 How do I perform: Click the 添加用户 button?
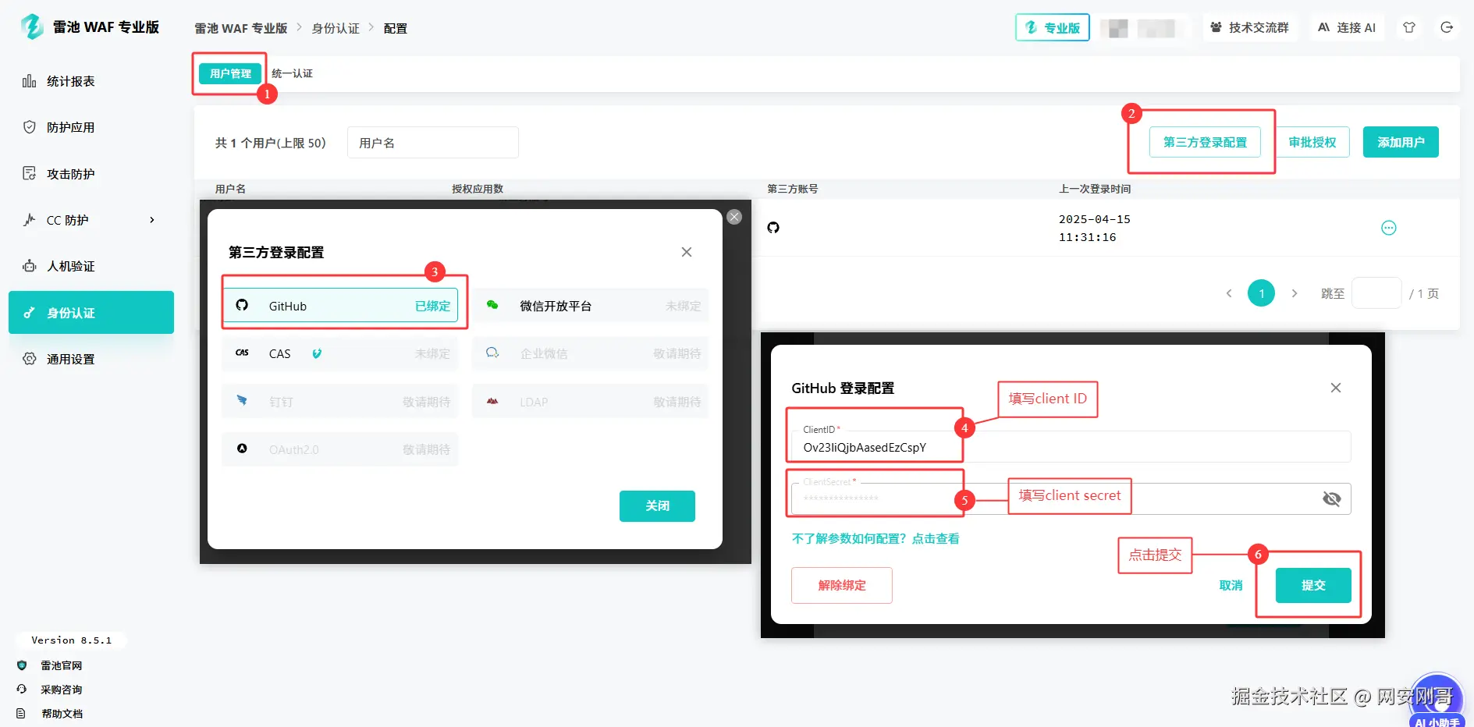point(1401,142)
